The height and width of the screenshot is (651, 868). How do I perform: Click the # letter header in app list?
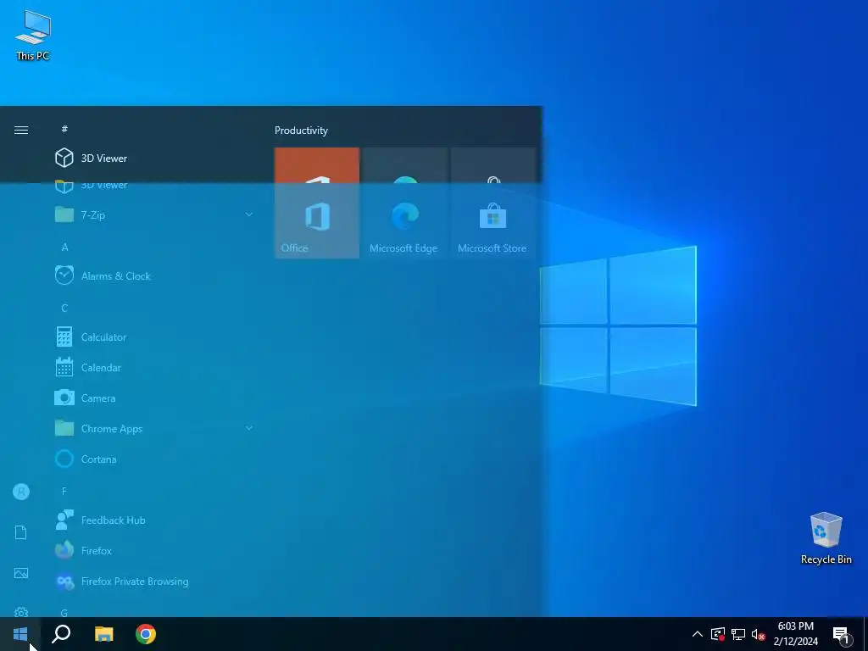64,129
